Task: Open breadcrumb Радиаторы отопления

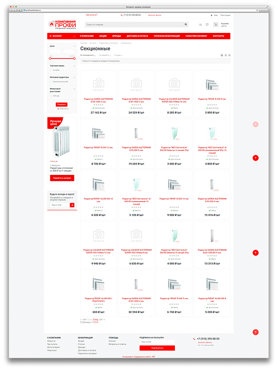Action: coord(108,43)
